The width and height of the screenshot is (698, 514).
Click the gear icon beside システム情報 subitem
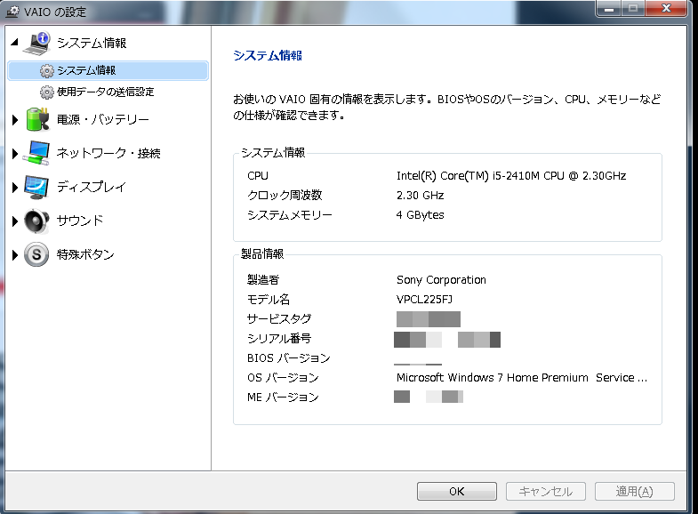tap(46, 70)
